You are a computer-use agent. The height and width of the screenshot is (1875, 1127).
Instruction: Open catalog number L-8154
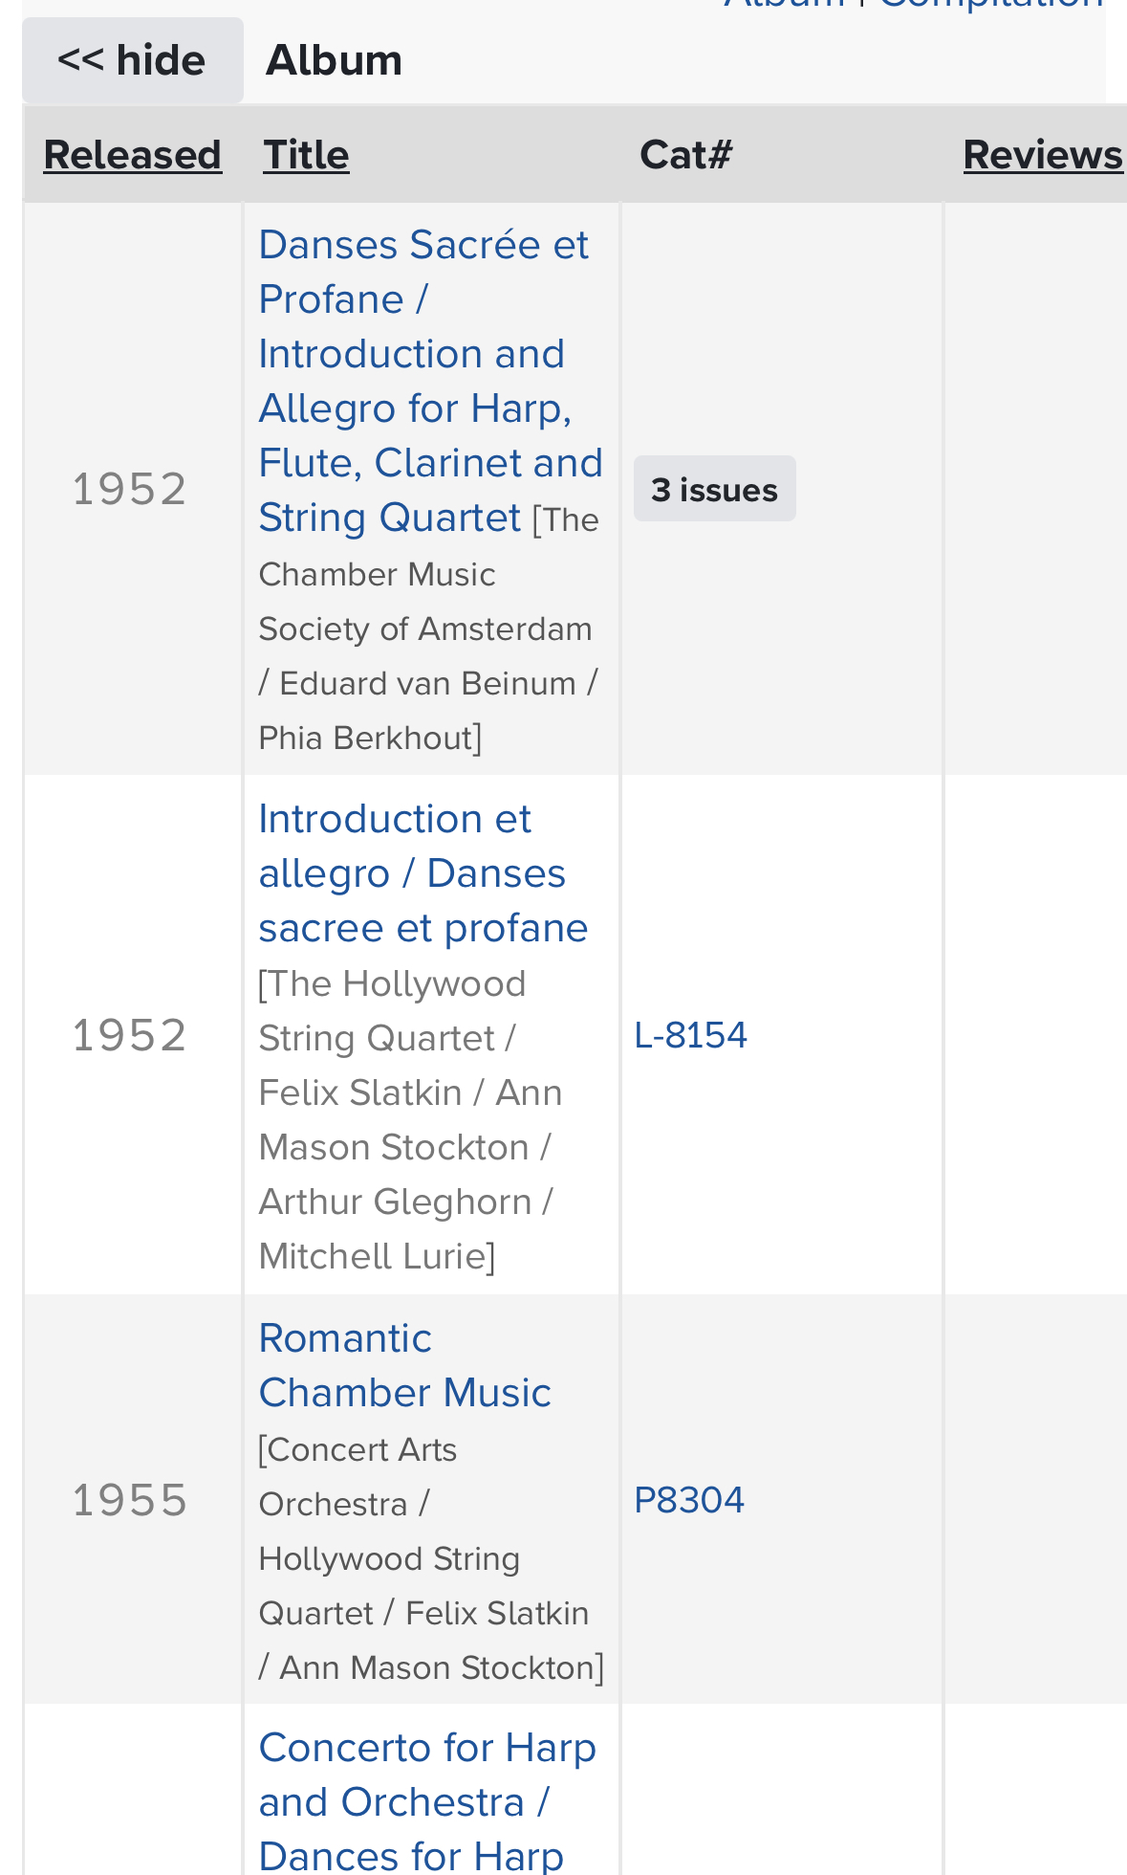coord(690,1035)
